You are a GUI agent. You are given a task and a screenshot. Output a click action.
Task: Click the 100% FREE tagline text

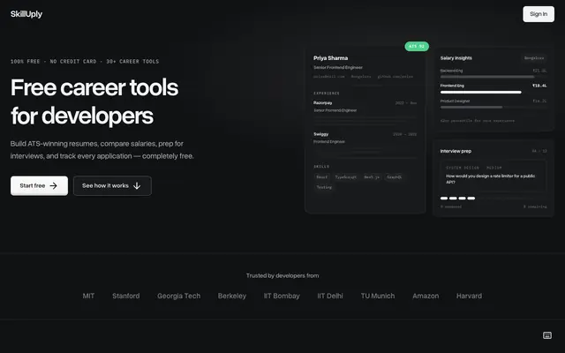tap(85, 62)
